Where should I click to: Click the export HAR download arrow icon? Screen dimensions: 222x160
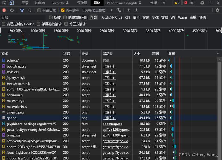136,10
